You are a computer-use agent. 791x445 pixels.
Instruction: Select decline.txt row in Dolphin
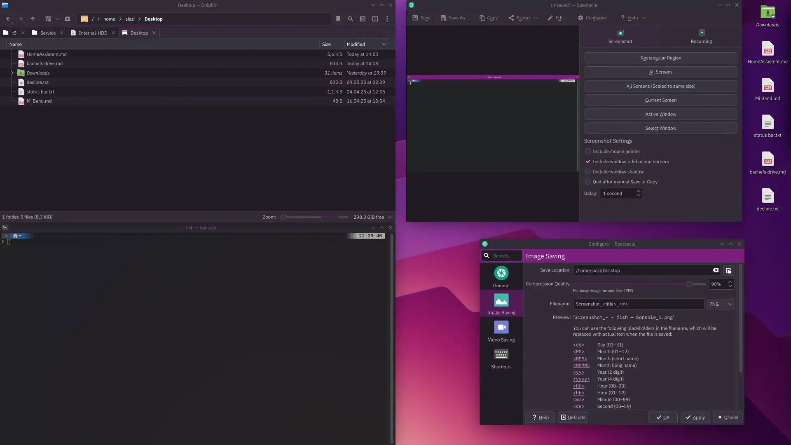(x=198, y=82)
